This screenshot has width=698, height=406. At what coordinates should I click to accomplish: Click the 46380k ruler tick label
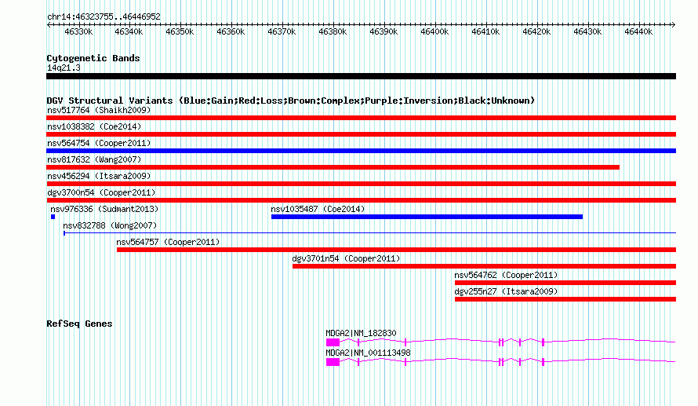point(333,31)
